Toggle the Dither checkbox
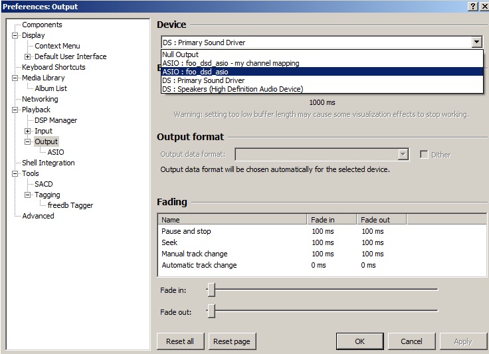Image resolution: width=489 pixels, height=354 pixels. (424, 155)
